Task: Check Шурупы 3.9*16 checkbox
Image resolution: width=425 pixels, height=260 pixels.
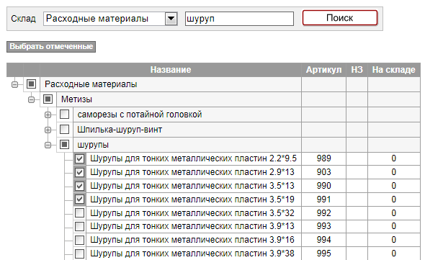Action: (80, 240)
